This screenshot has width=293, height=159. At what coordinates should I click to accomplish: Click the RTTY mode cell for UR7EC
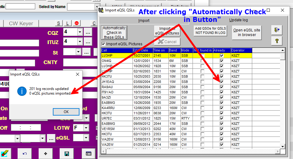click(x=186, y=118)
